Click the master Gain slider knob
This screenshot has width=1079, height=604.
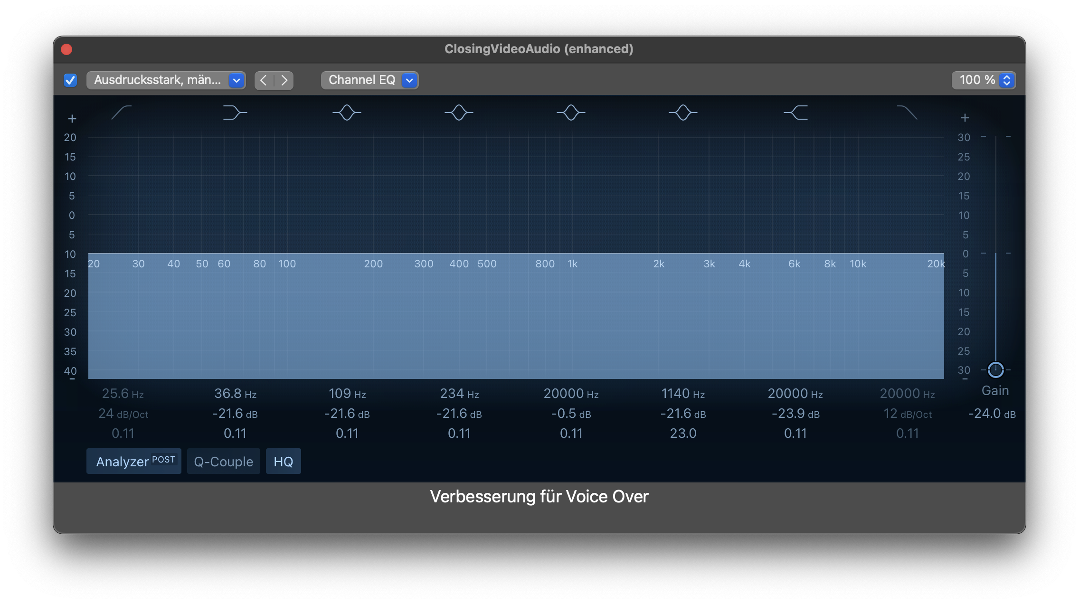coord(995,369)
